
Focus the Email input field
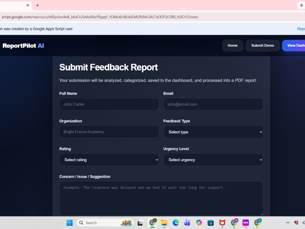[x=213, y=104]
